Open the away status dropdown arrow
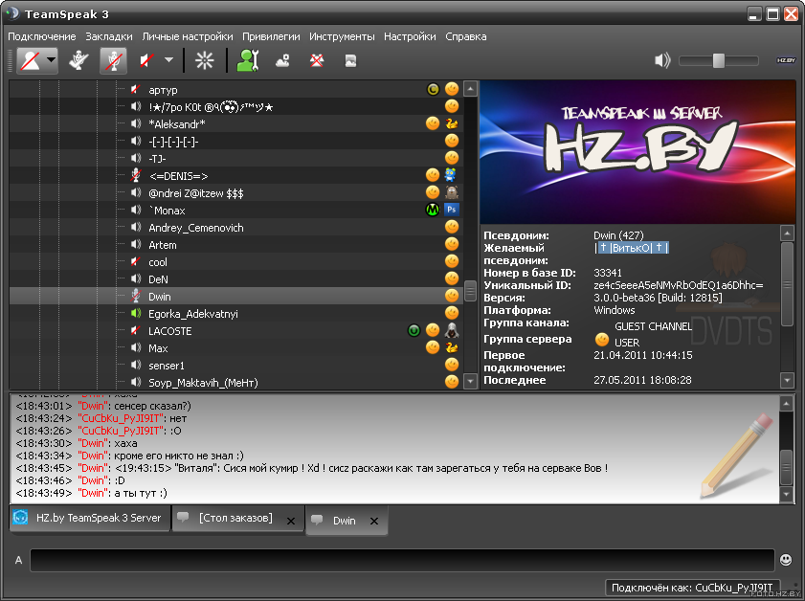The width and height of the screenshot is (805, 601). (x=51, y=60)
